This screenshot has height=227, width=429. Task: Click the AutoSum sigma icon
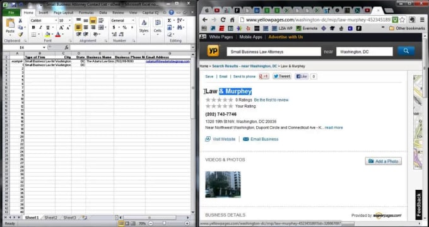coord(169,21)
